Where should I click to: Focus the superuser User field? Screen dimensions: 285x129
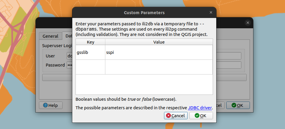70,56
